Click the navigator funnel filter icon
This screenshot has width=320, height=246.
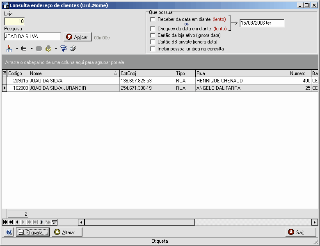coord(54,222)
